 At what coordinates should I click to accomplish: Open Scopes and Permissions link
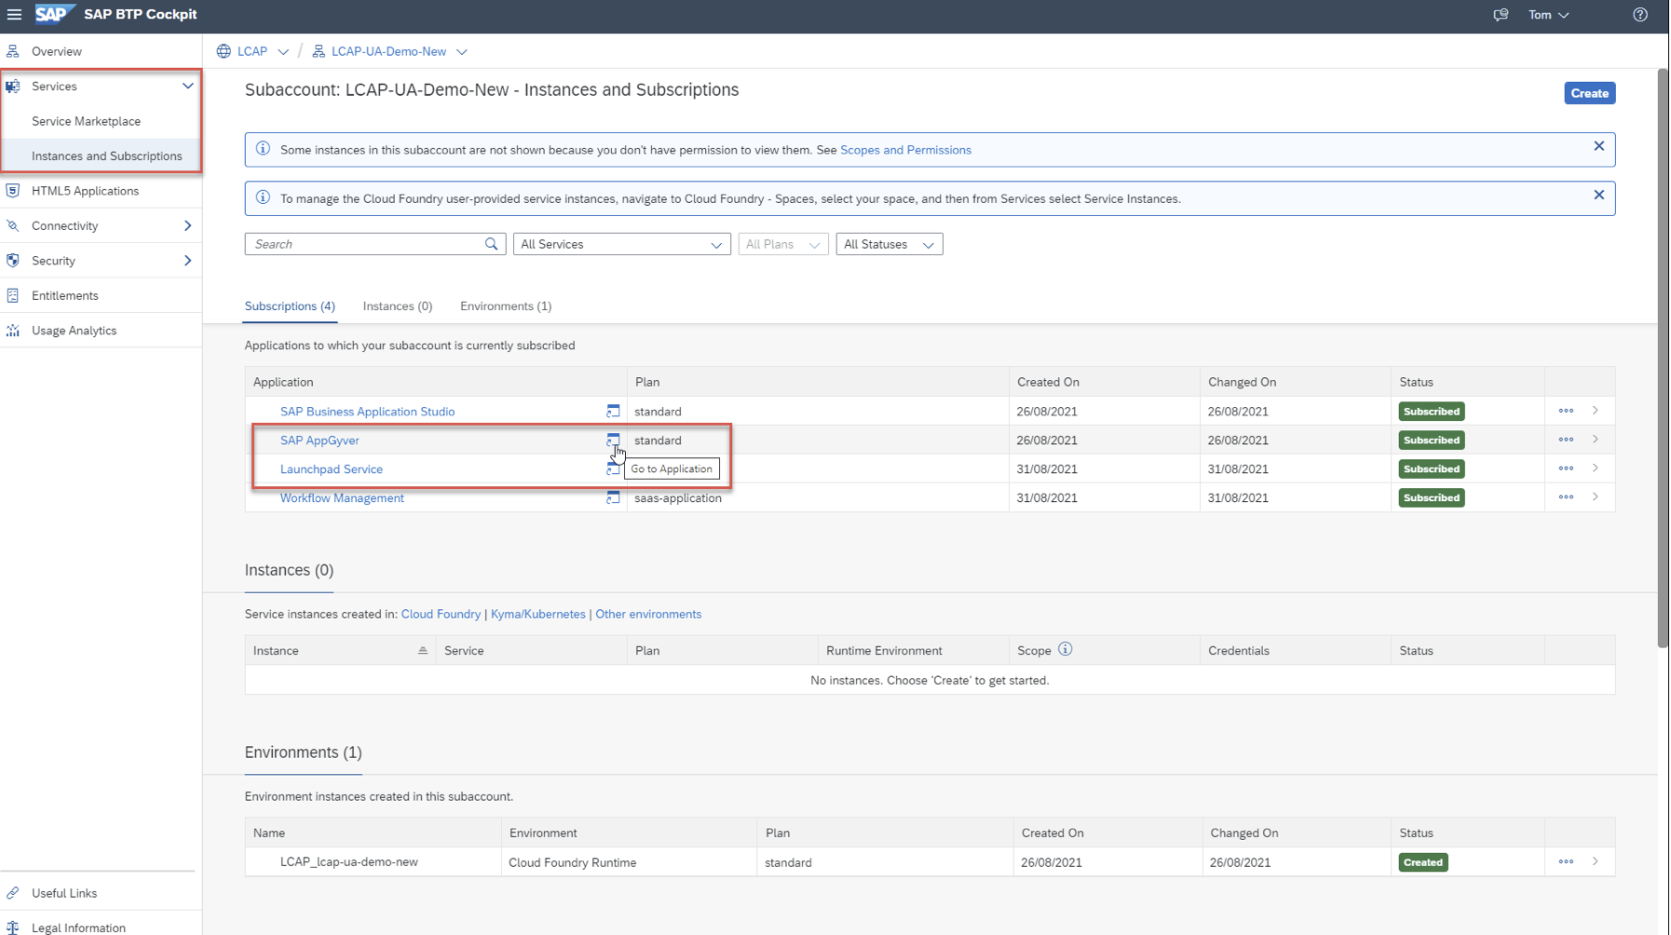coord(905,150)
